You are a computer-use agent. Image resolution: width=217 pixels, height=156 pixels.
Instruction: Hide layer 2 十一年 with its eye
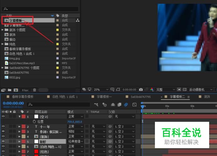[x=3, y=126]
